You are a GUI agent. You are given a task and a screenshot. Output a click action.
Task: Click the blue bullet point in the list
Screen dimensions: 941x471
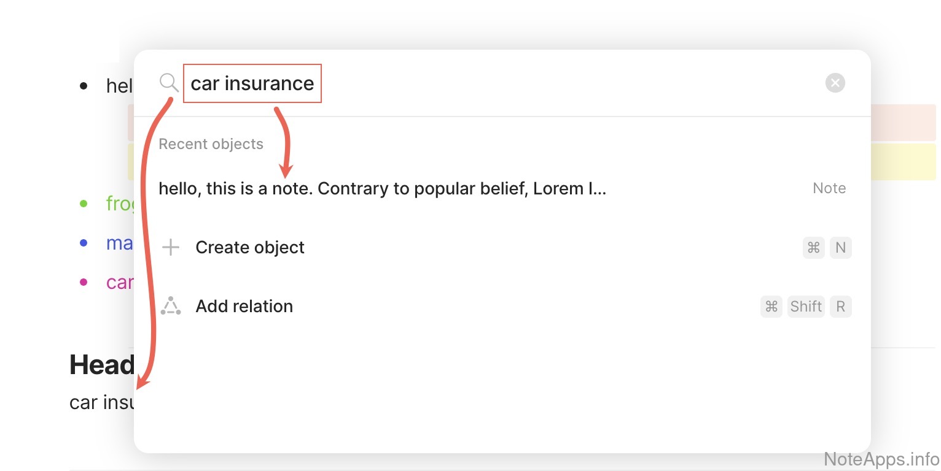(x=84, y=243)
